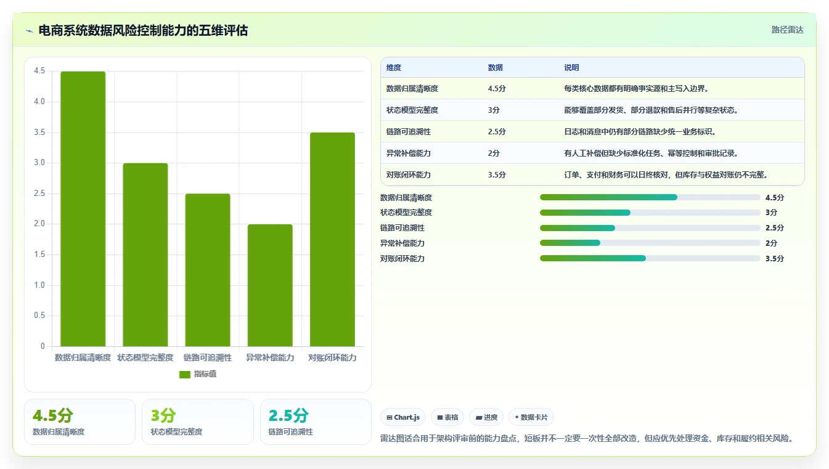Click the 对账闭环能力 progress bar
The width and height of the screenshot is (829, 469).
click(650, 258)
